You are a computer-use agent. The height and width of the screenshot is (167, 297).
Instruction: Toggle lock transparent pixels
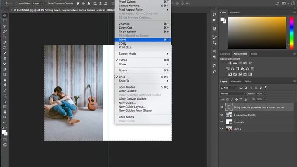tap(227, 99)
